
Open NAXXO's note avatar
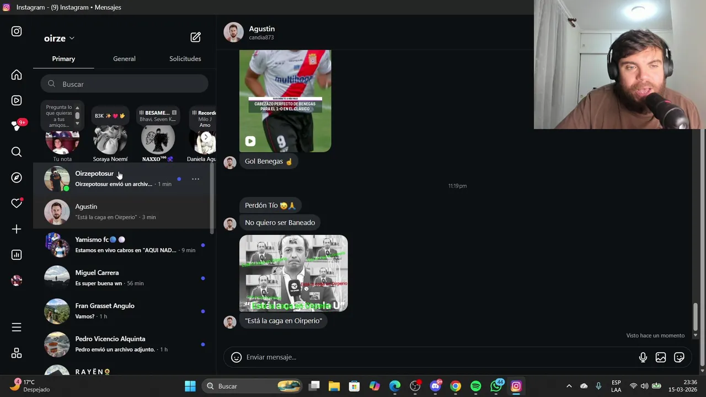(158, 140)
